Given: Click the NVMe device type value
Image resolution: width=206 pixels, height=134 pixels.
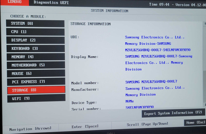Looking at the screenshot, I should pyautogui.click(x=130, y=101).
